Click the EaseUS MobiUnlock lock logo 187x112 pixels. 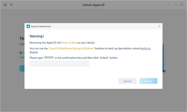pos(28,26)
